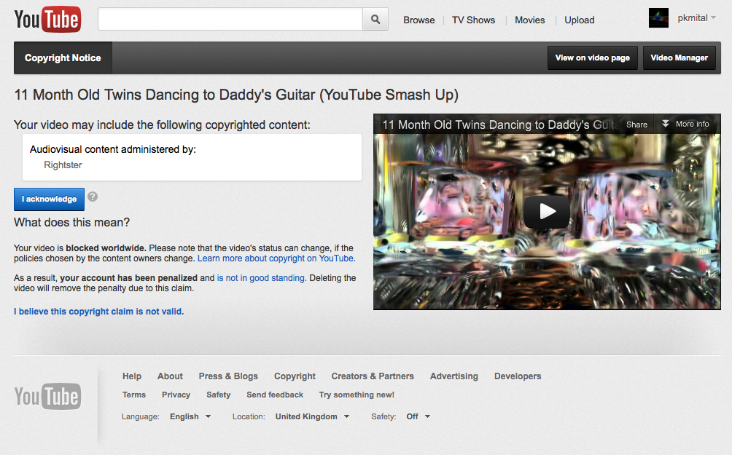Open the Language English dropdown

pos(190,416)
